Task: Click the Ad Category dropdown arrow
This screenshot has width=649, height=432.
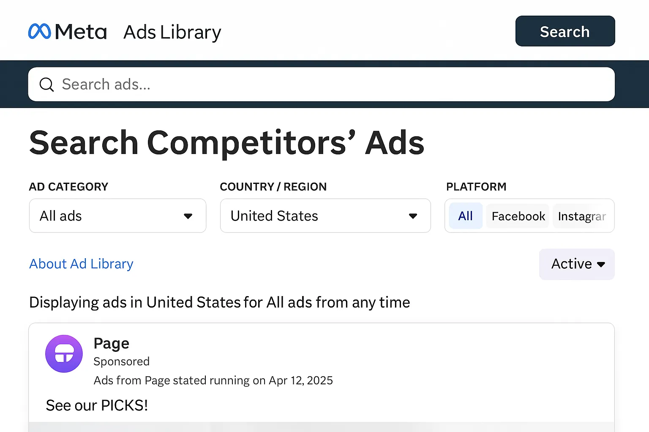Action: coord(188,216)
